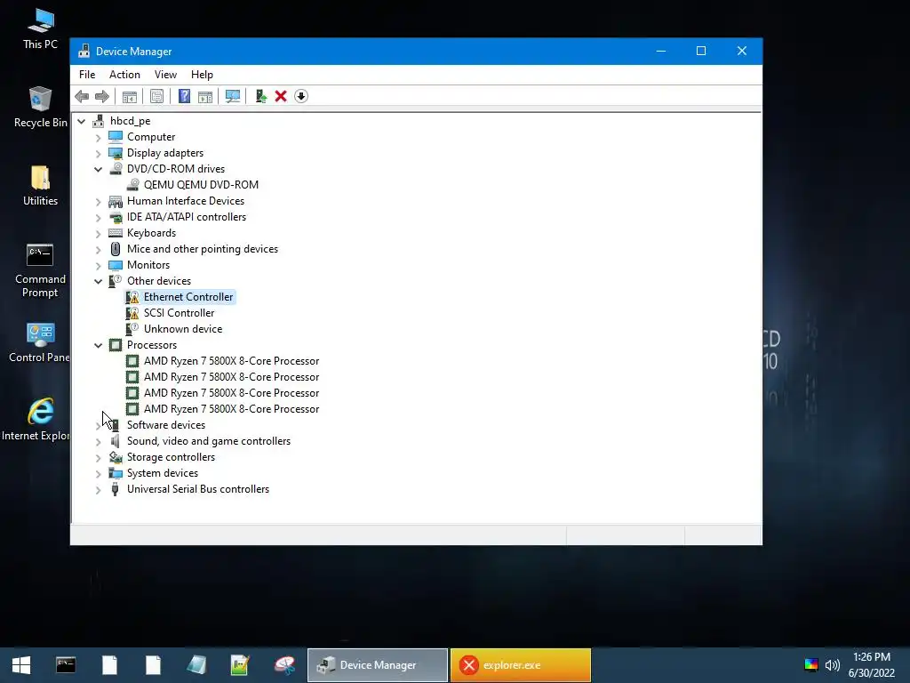Collapse the hbcd_pe root node

(x=81, y=121)
